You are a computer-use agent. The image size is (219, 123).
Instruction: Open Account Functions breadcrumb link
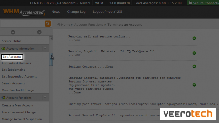89,25
